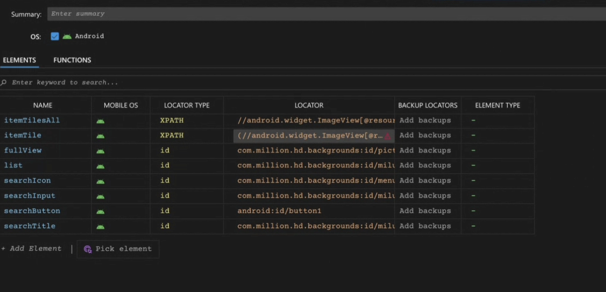Screen dimensions: 606x292
Task: Open the searchButton element name
Action: click(32, 211)
